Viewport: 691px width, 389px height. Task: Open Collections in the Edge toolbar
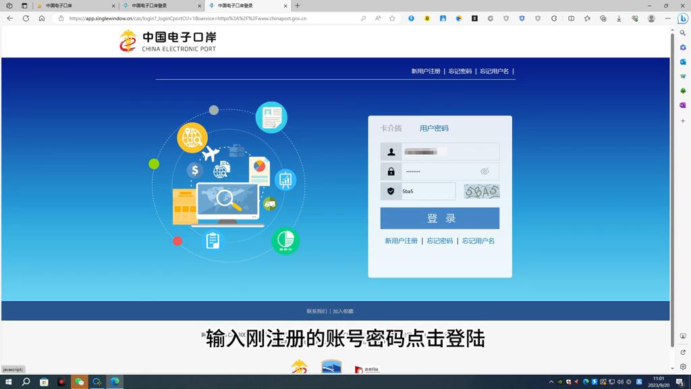603,18
